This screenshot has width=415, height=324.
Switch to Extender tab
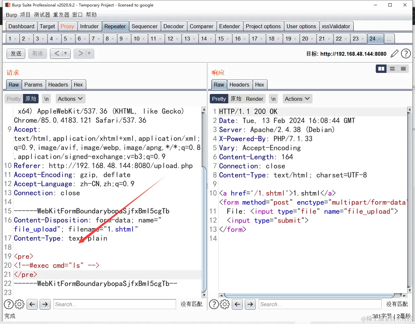[x=230, y=26]
